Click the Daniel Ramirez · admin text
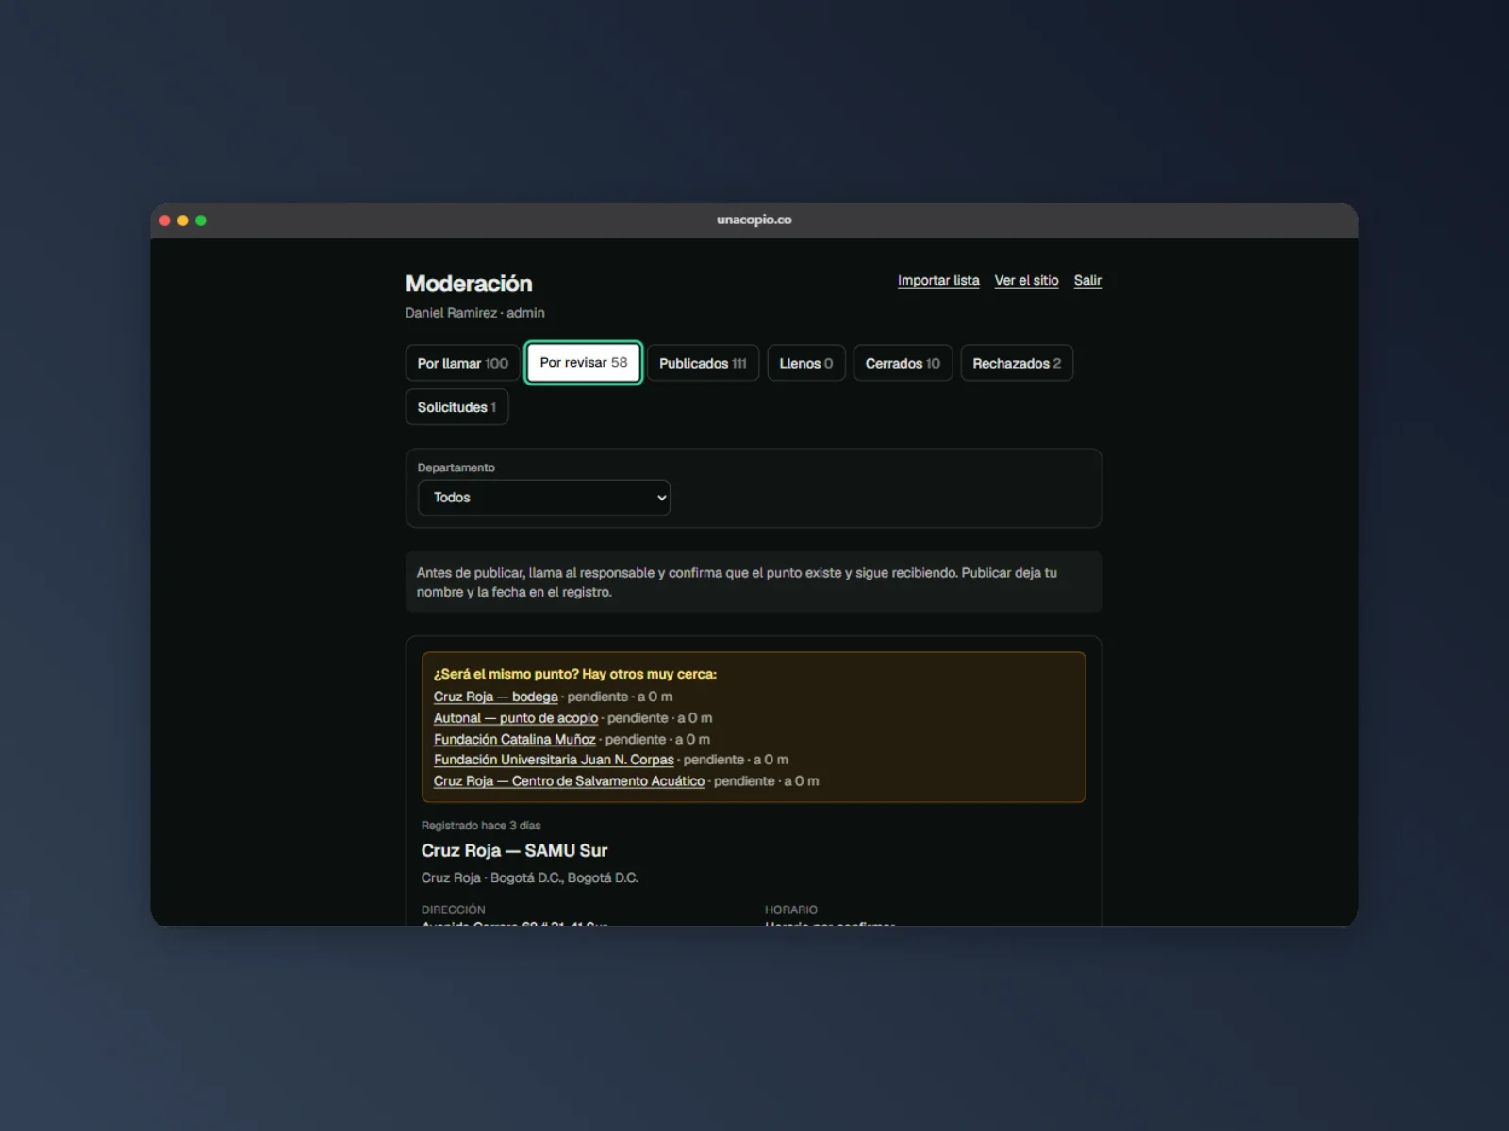Viewport: 1509px width, 1131px height. (x=475, y=313)
